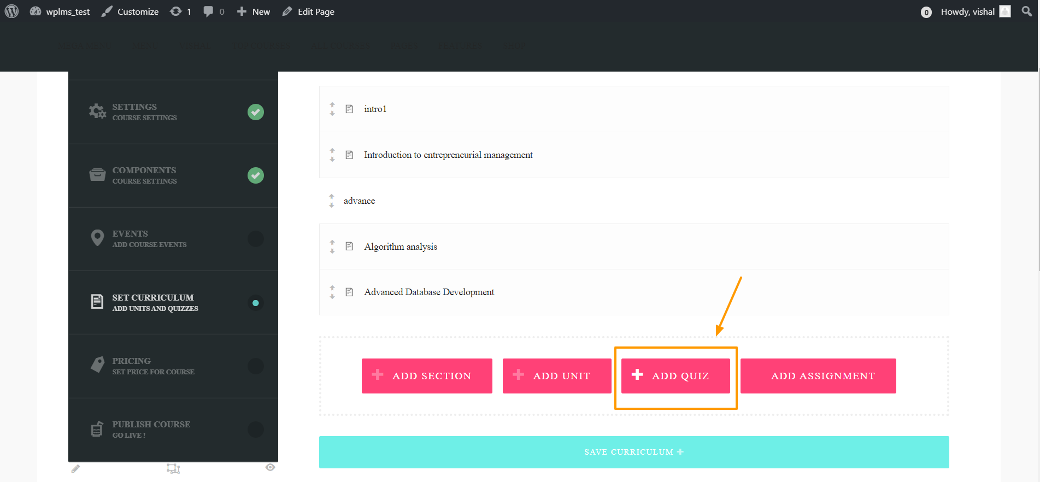Click the active status dot for Set Curriculum

tap(256, 303)
